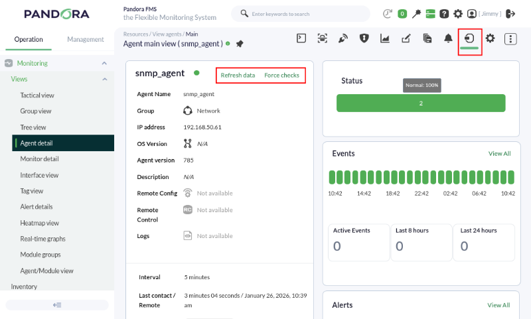Image resolution: width=531 pixels, height=319 pixels.
Task: Open Module groups menu item
Action: pyautogui.click(x=40, y=255)
